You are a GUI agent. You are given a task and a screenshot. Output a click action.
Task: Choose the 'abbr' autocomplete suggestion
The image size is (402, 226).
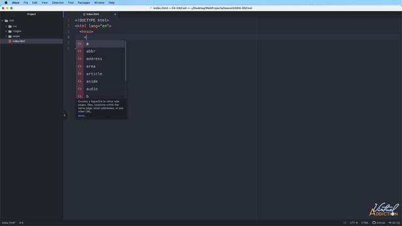pos(100,51)
